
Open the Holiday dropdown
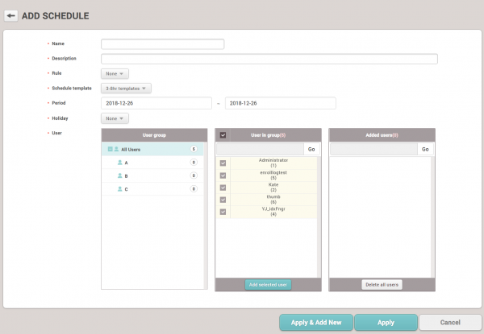pyautogui.click(x=115, y=118)
